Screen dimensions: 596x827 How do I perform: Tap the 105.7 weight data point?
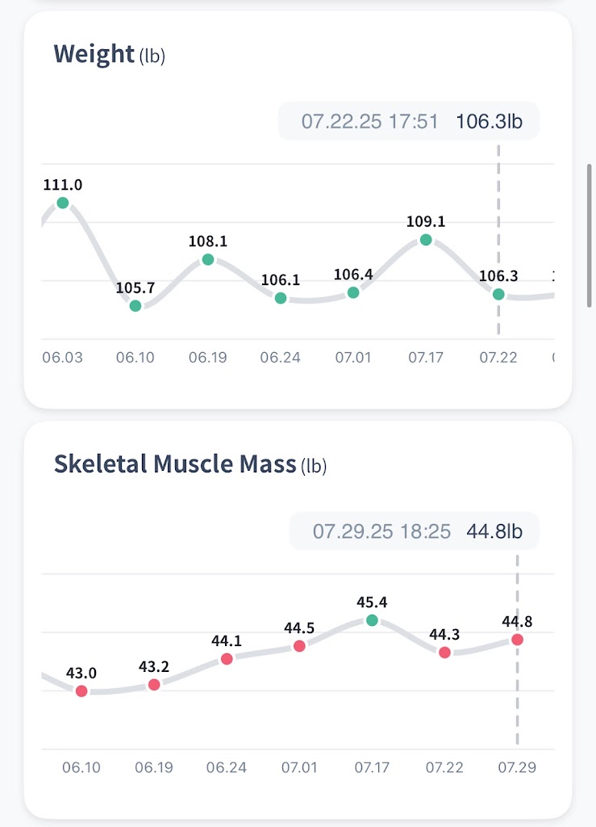(135, 305)
